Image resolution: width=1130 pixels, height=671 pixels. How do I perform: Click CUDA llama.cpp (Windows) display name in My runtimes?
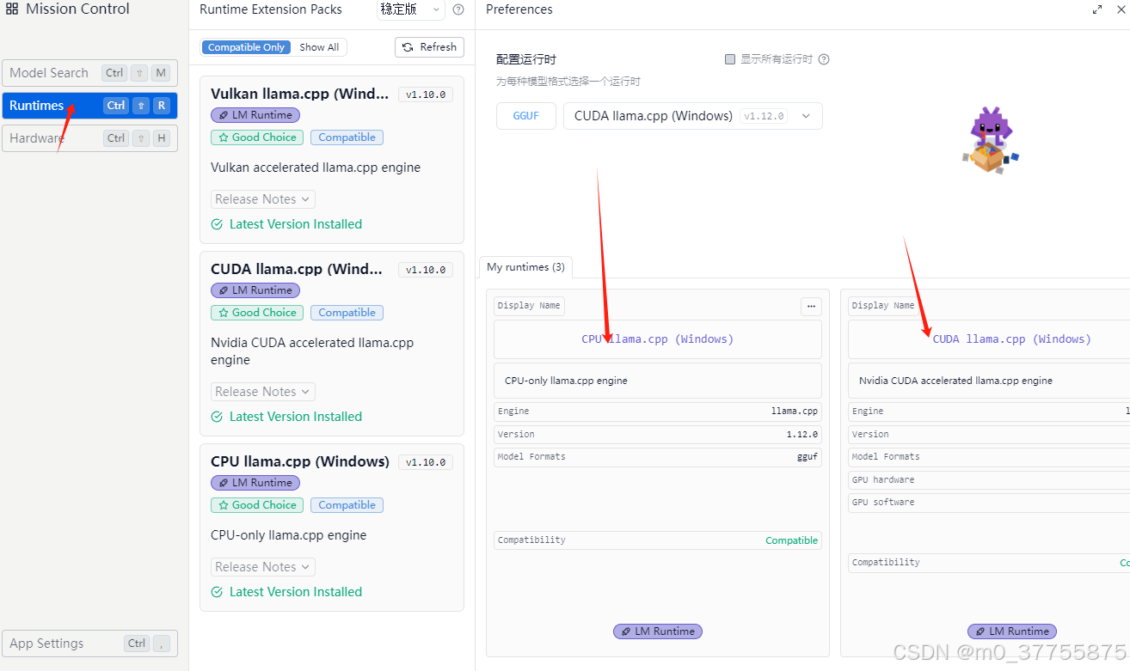coord(1012,339)
